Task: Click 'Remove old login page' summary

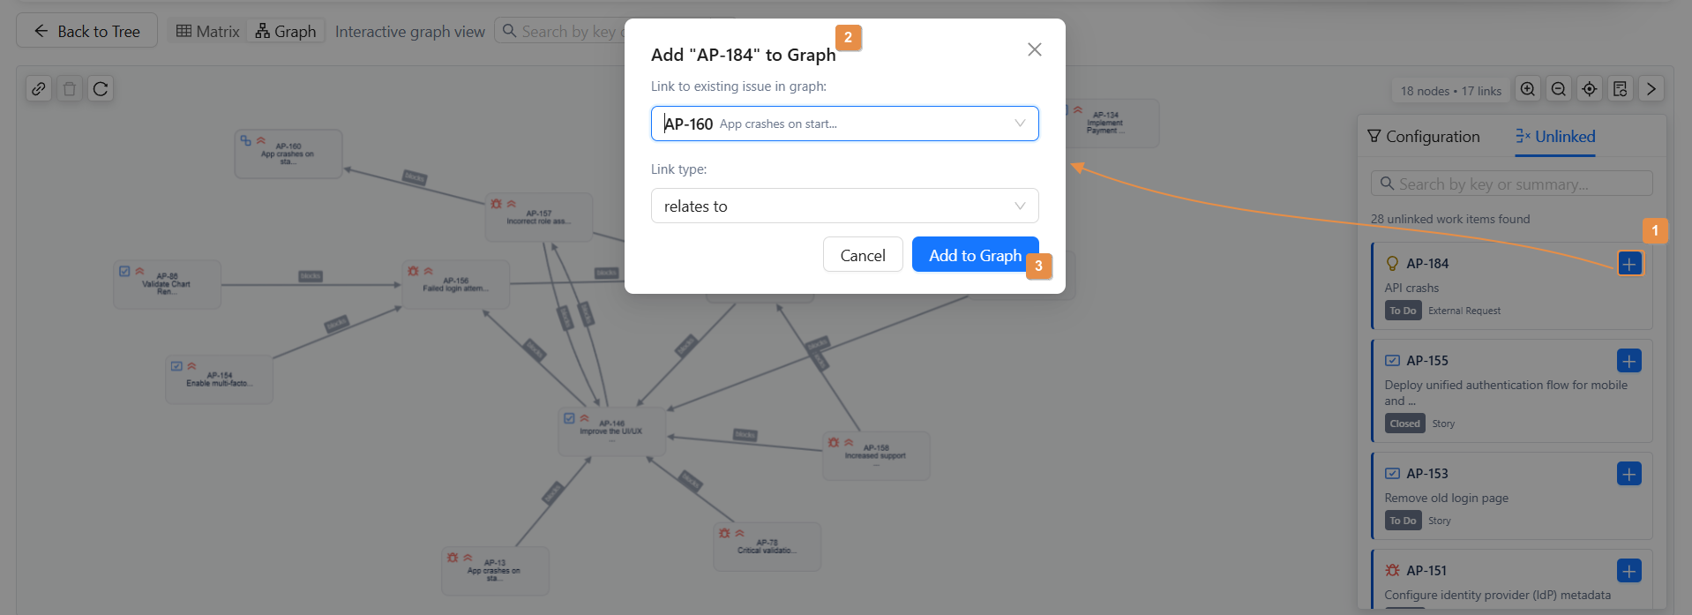Action: tap(1446, 498)
